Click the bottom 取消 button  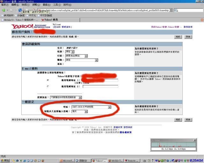click(x=188, y=120)
